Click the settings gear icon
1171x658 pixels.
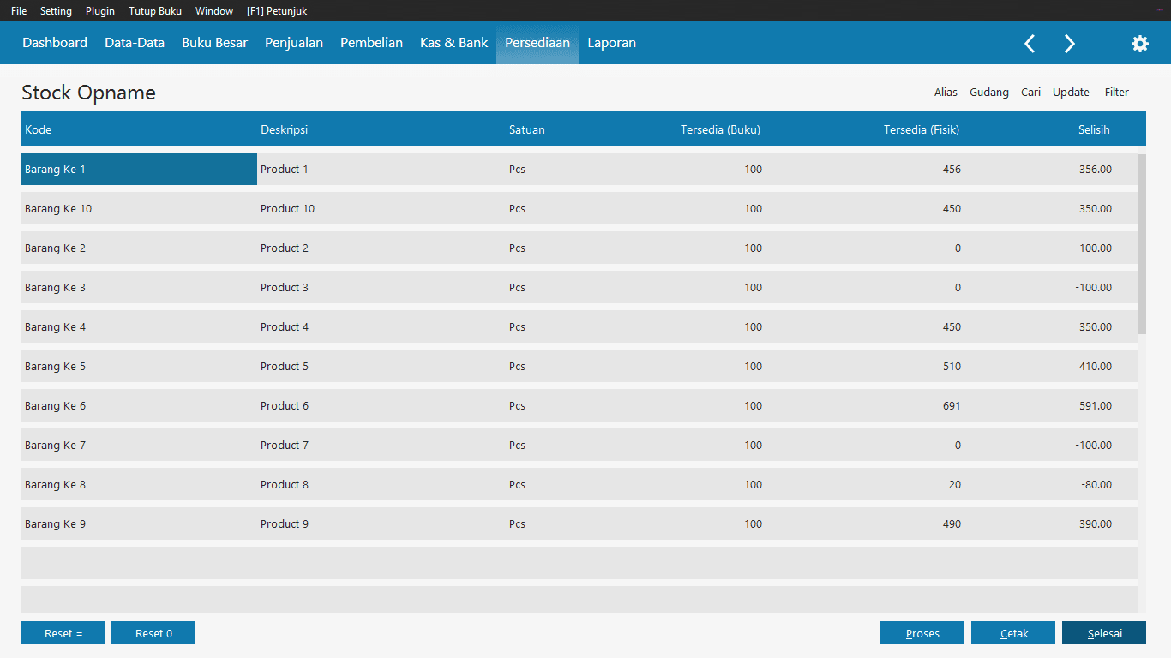click(x=1139, y=44)
